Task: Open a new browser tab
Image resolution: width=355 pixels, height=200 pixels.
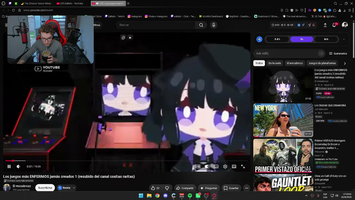Action: point(128,3)
